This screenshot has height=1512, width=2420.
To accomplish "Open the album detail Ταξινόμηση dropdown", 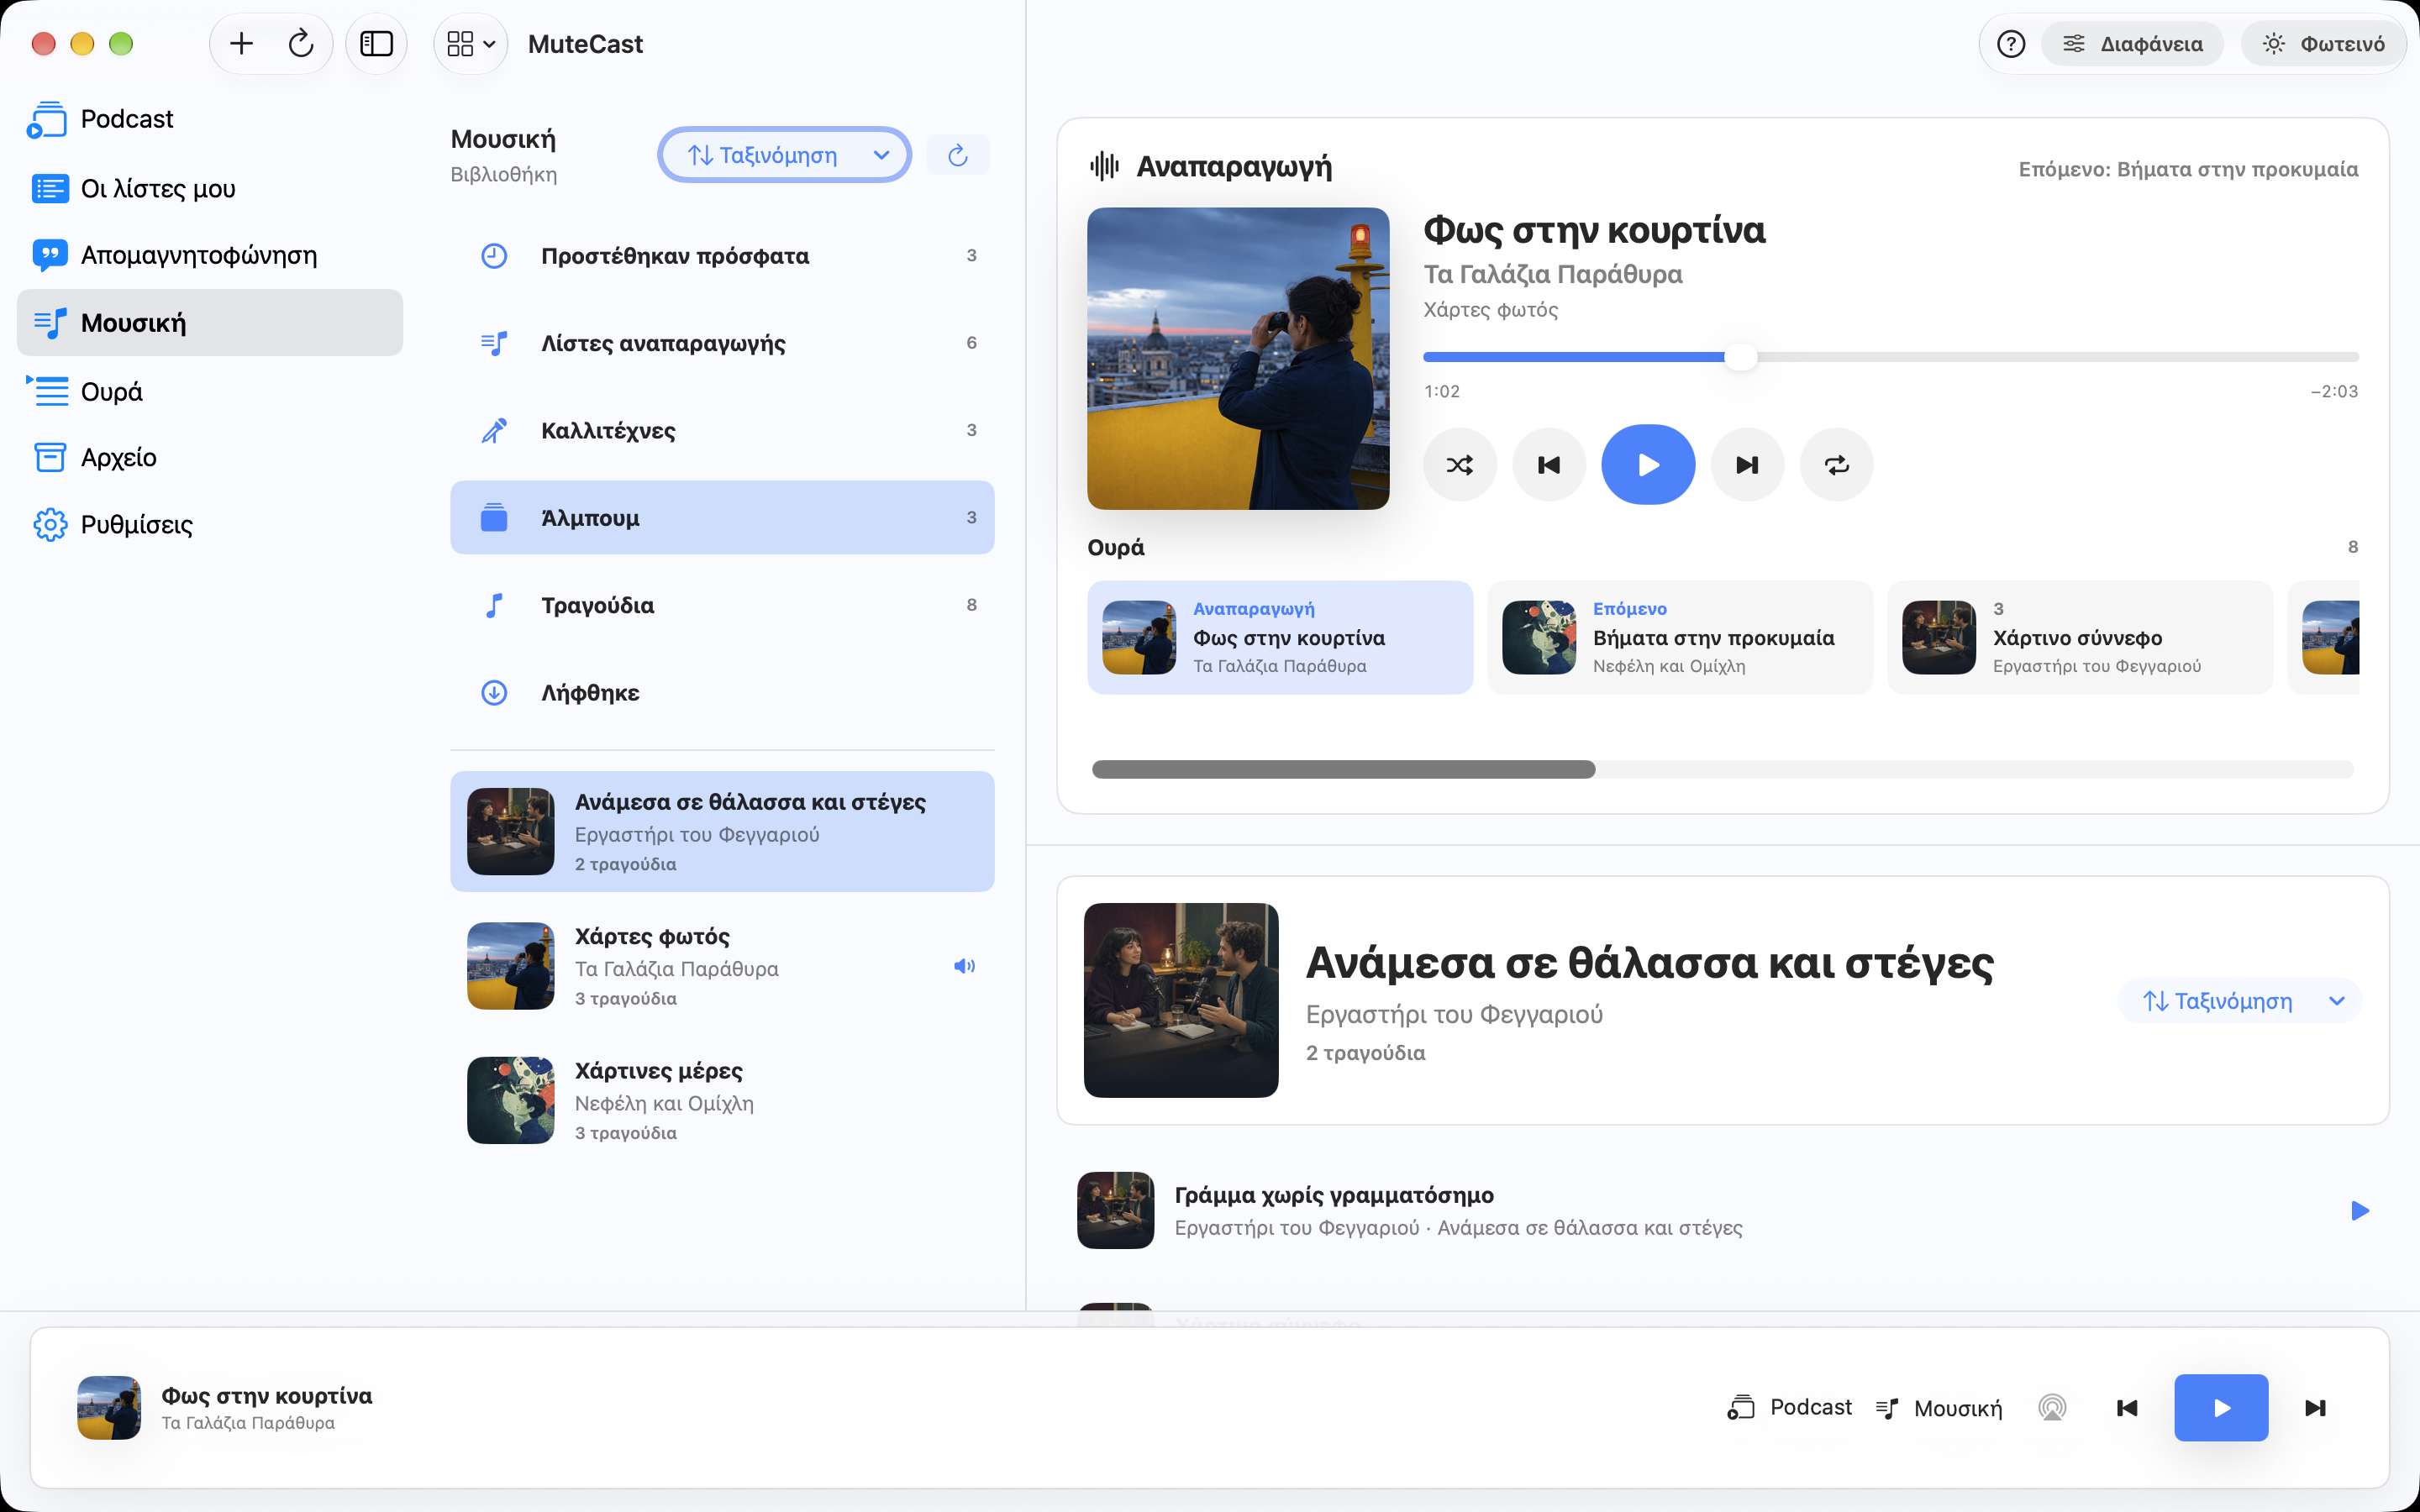I will coord(2240,1001).
